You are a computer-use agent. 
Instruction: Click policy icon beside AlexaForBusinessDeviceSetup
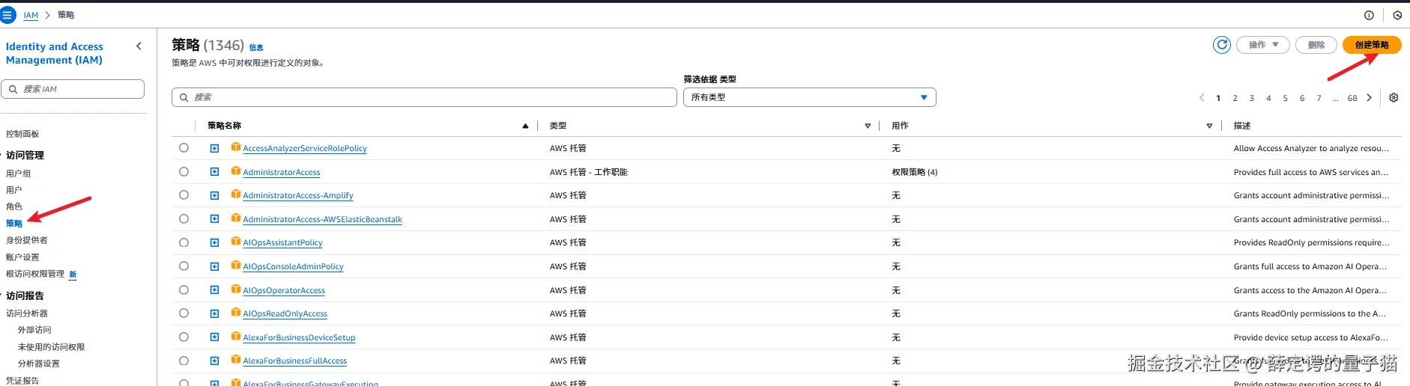[236, 337]
